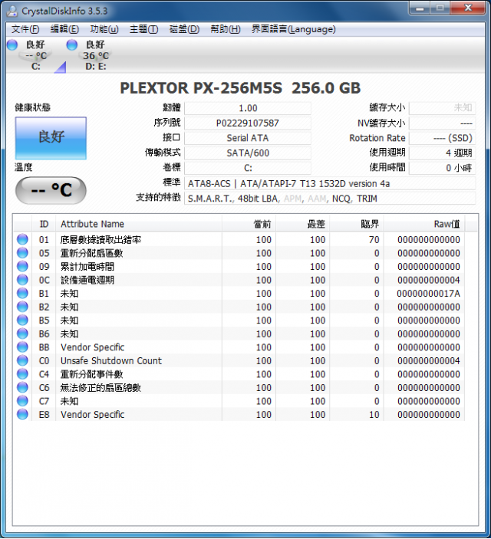Click status icon of row E8
This screenshot has width=491, height=539.
(x=22, y=414)
